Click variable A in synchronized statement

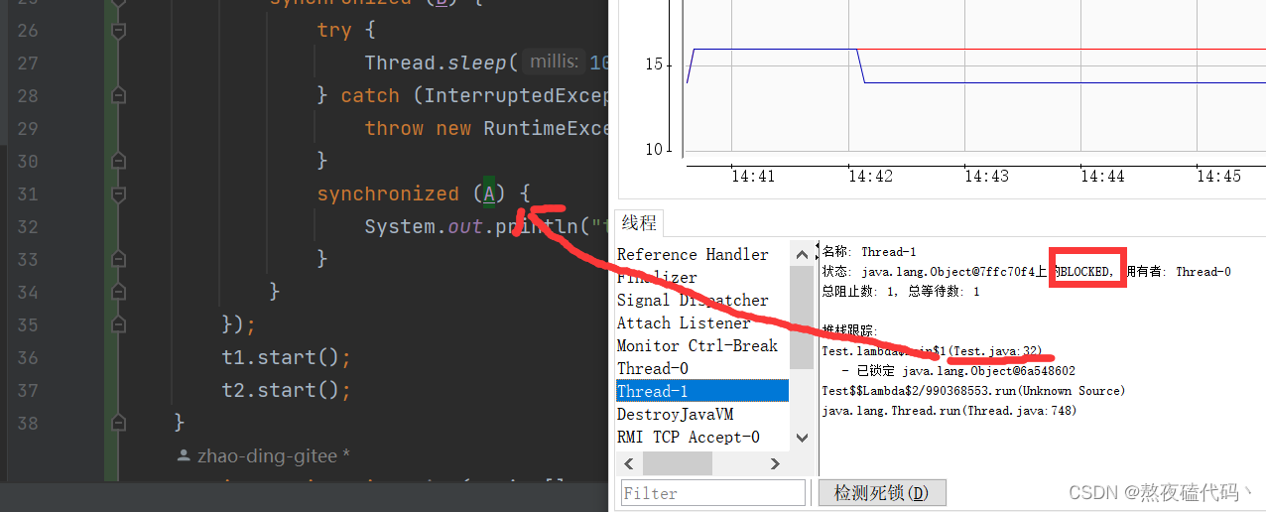click(x=489, y=193)
